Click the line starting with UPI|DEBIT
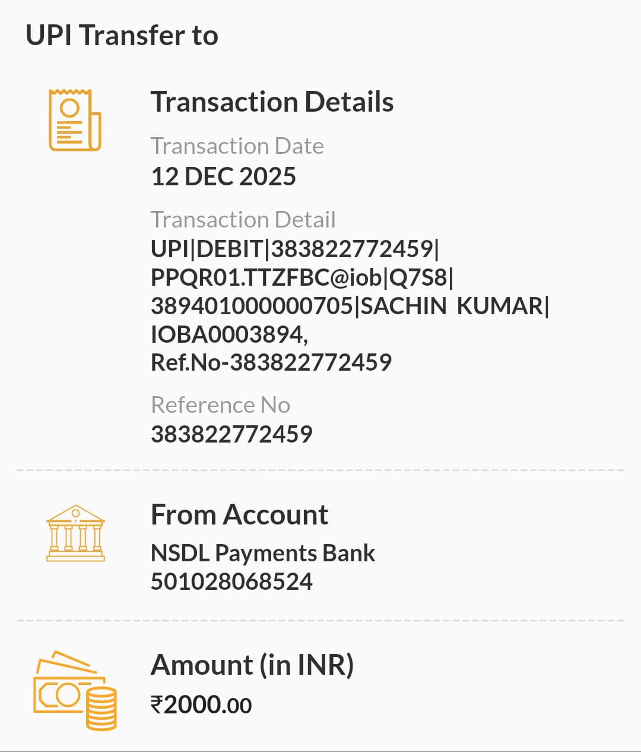Viewport: 641px width, 752px height. click(x=295, y=249)
